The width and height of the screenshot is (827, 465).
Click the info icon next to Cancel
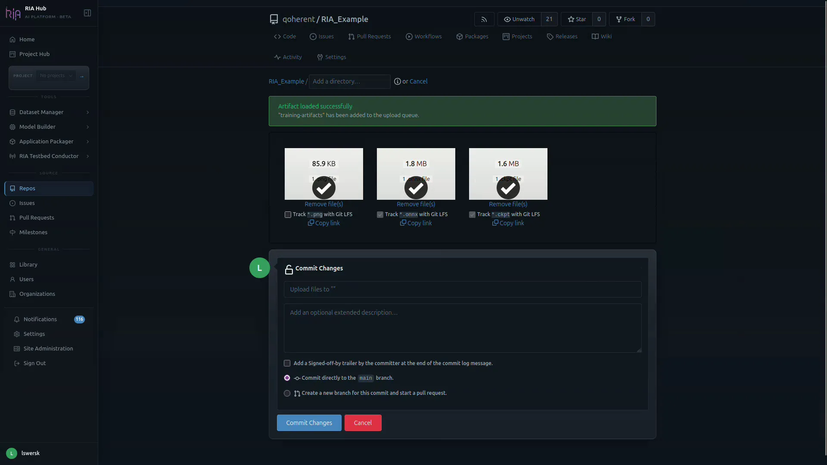pyautogui.click(x=398, y=81)
